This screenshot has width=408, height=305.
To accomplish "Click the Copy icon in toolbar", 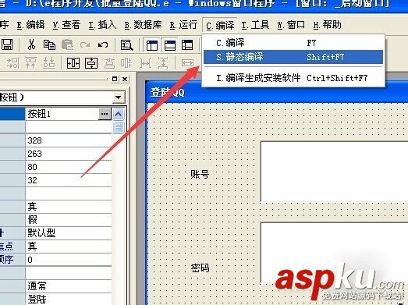I will pyautogui.click(x=49, y=44).
